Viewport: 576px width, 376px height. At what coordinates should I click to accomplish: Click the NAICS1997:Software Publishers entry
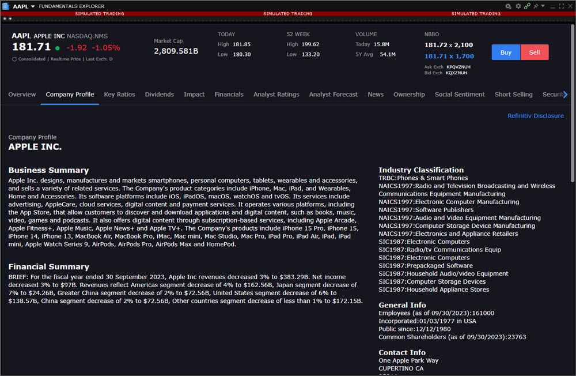[426, 210]
